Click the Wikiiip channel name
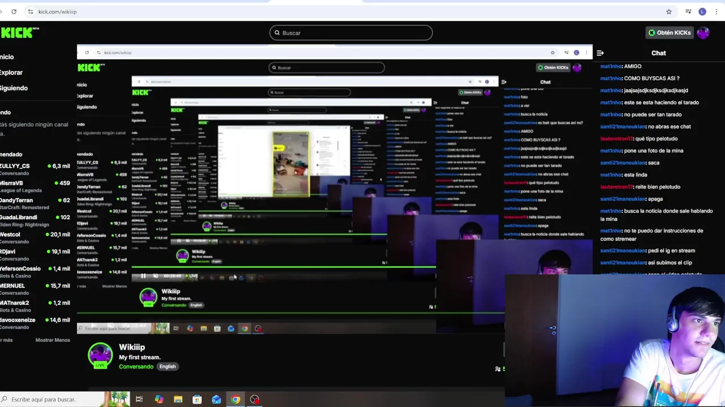 click(132, 347)
